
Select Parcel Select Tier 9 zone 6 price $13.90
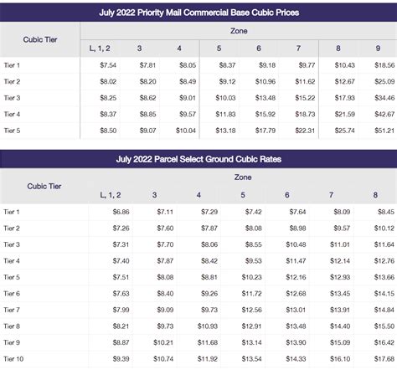click(296, 342)
